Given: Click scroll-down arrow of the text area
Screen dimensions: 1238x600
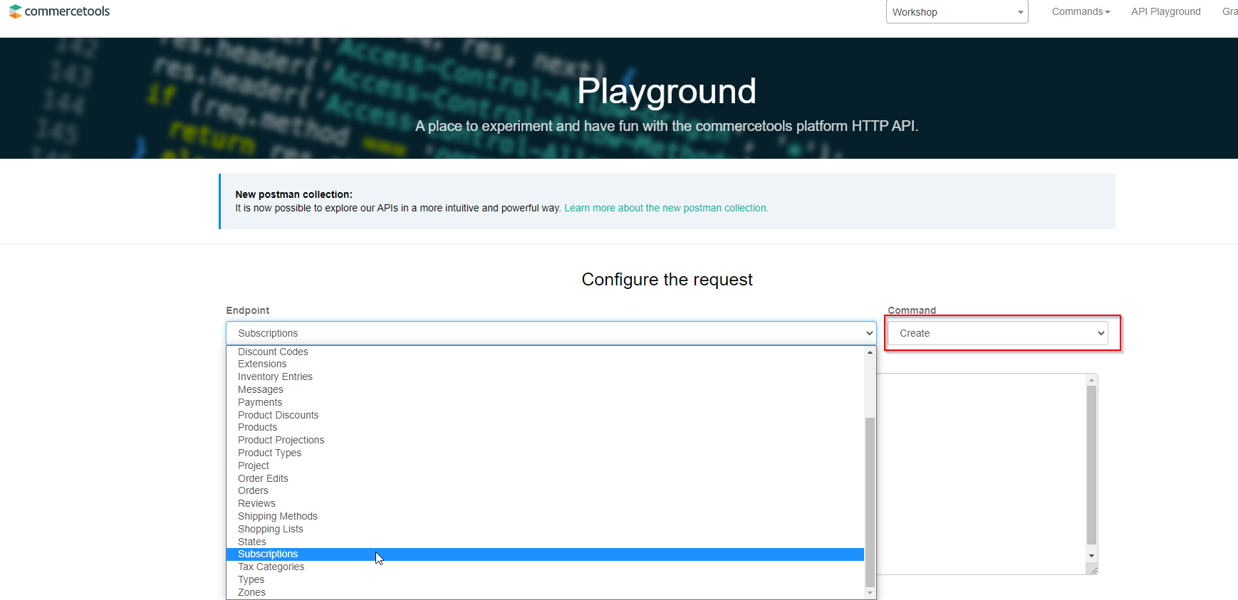Looking at the screenshot, I should (1091, 556).
